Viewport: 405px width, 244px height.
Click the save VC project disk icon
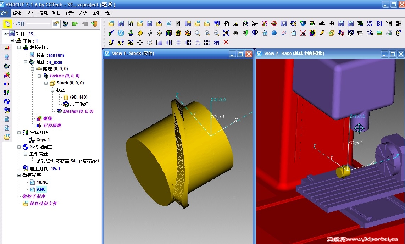click(x=121, y=23)
